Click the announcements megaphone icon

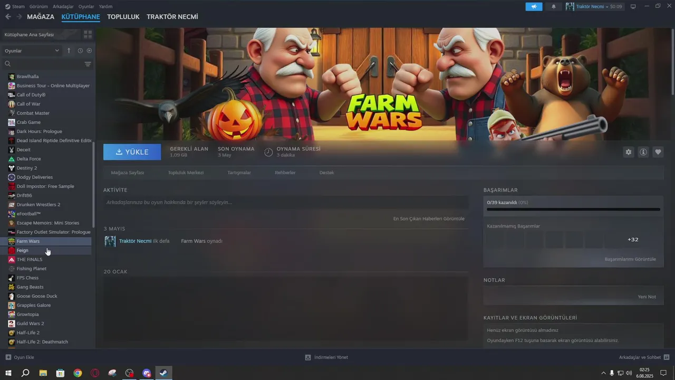click(x=534, y=6)
